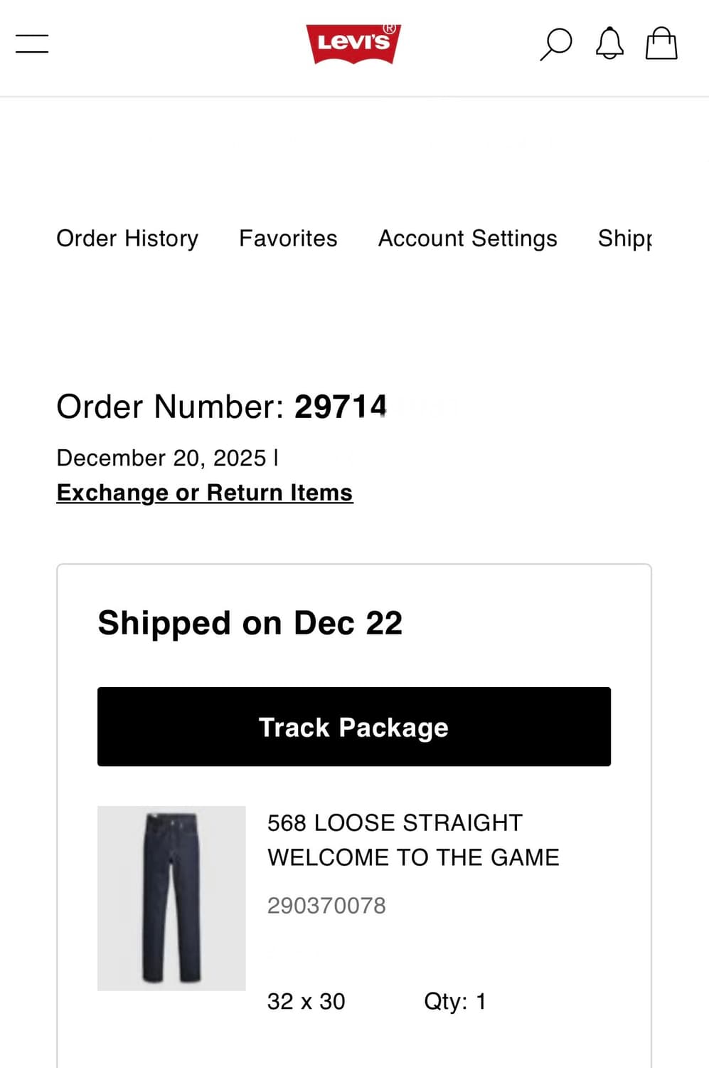Open the shopping bag
The image size is (709, 1068).
[x=661, y=43]
